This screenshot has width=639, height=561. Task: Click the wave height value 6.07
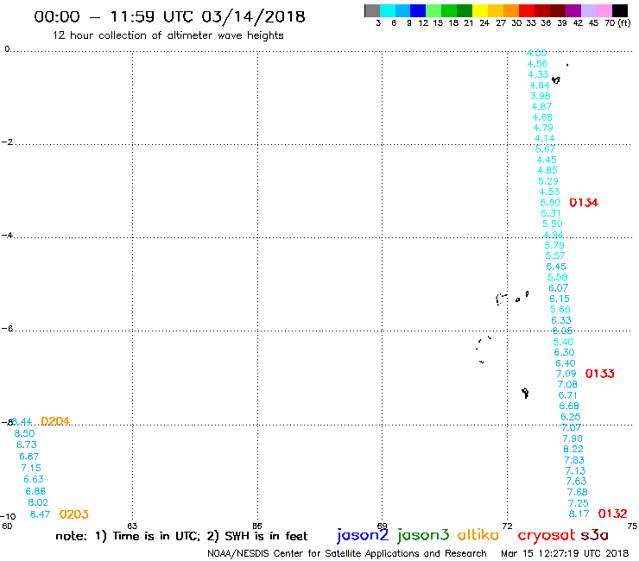click(x=558, y=288)
